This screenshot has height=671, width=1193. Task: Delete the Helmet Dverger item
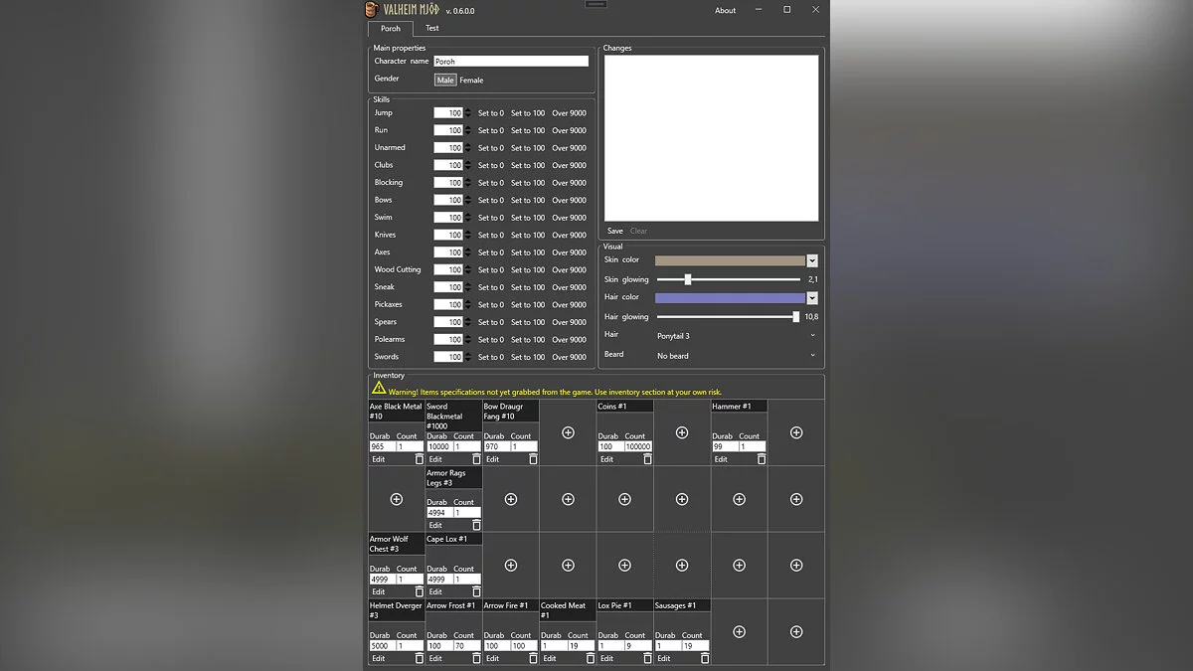[x=419, y=658]
